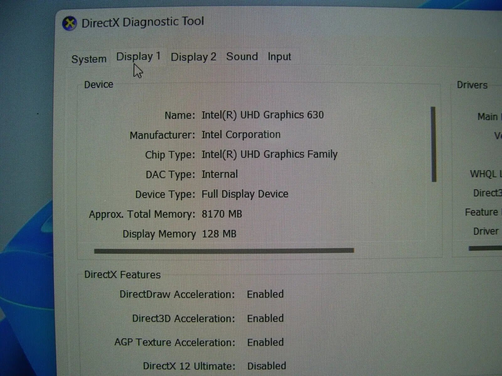Click the Drivers section heading
This screenshot has width=502, height=376.
472,85
